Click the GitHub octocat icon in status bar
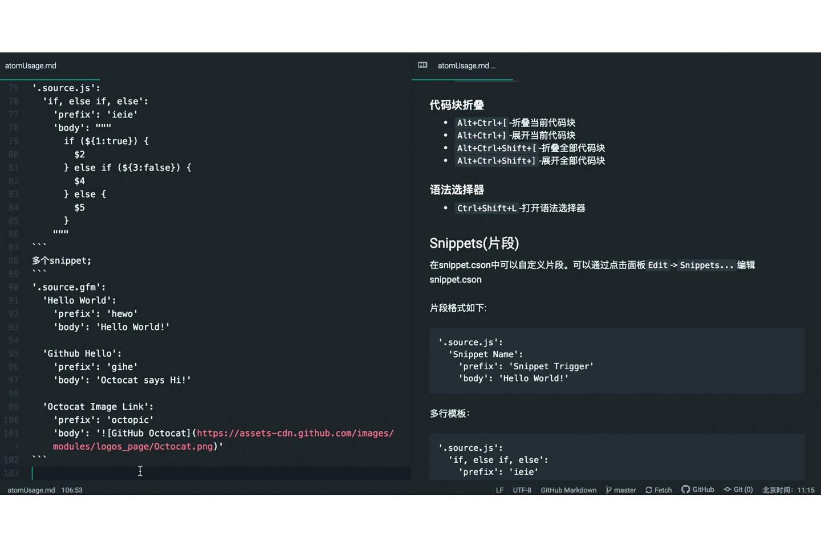The width and height of the screenshot is (821, 547). click(x=685, y=489)
